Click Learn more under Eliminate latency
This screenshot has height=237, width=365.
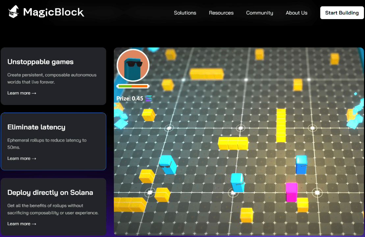point(22,158)
